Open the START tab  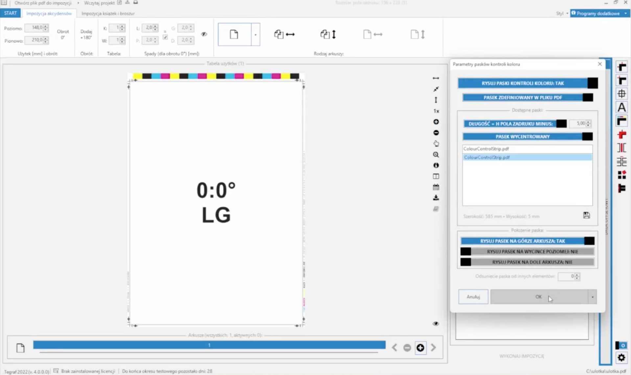point(11,13)
